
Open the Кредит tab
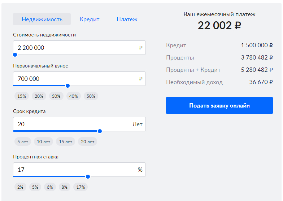point(90,19)
